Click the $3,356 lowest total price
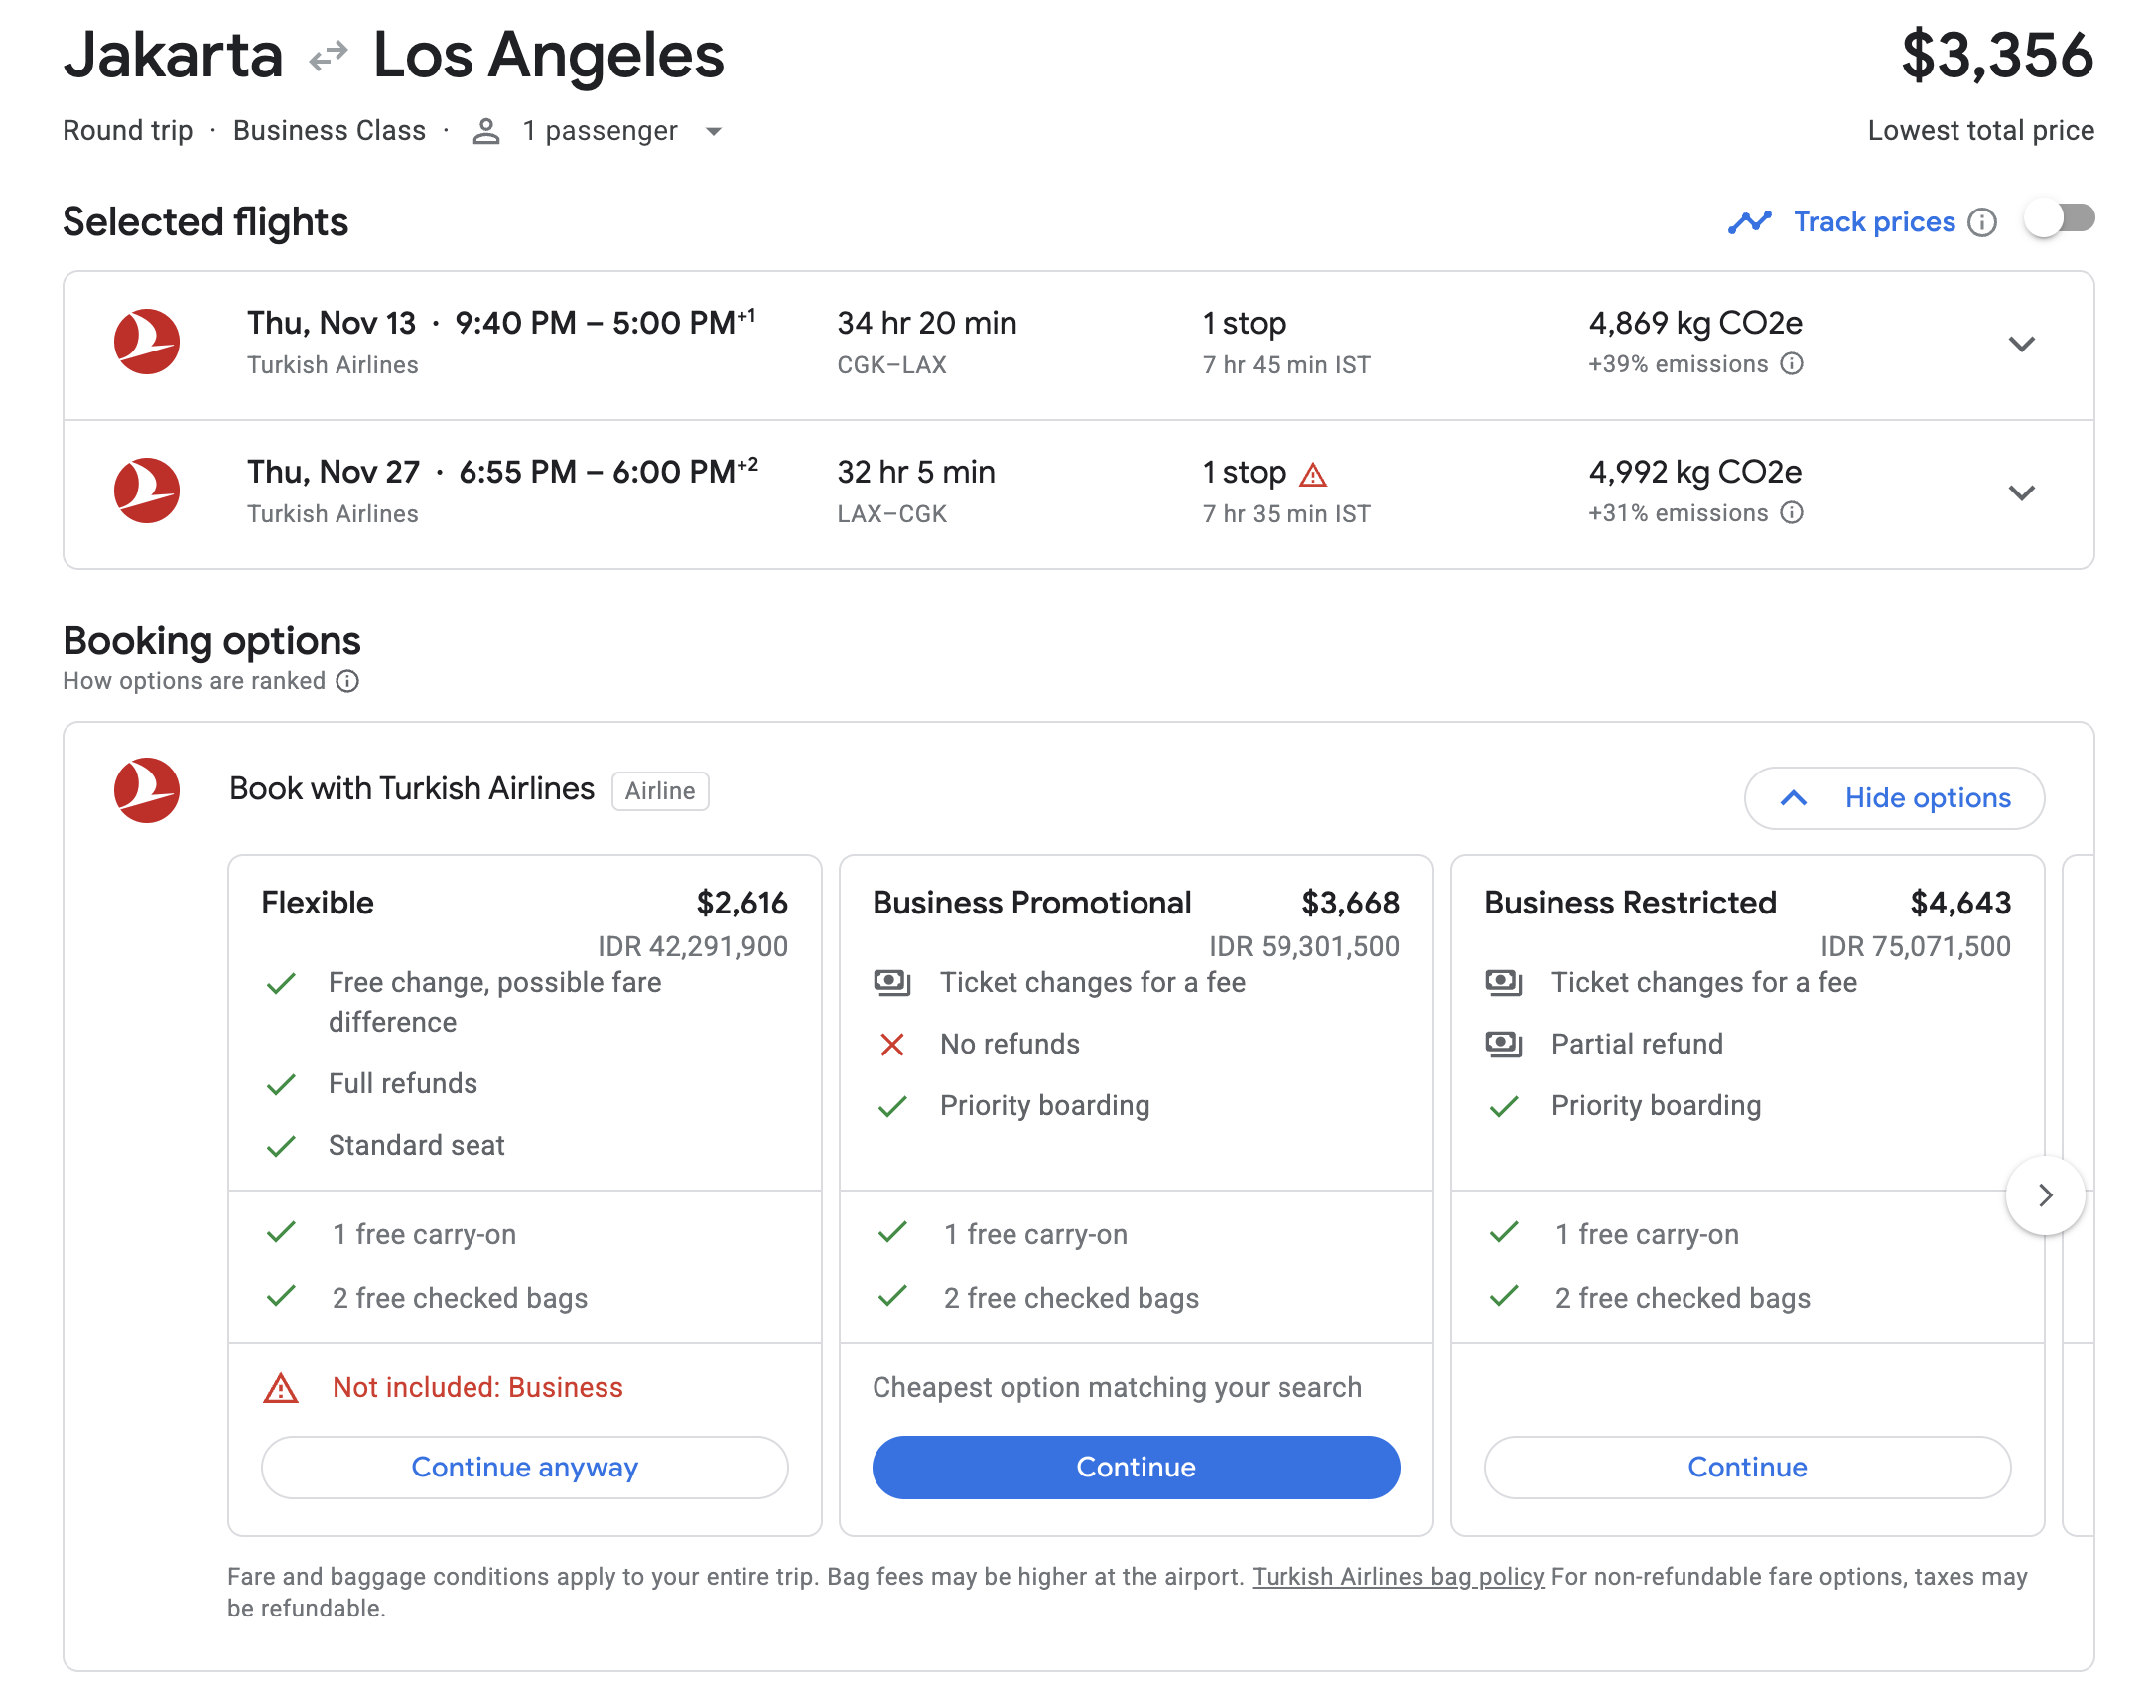The image size is (2156, 1686). click(1997, 56)
